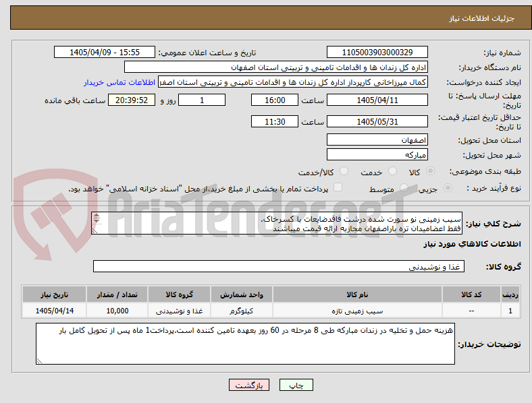Click the price validity date 1405/05/31

[377, 121]
